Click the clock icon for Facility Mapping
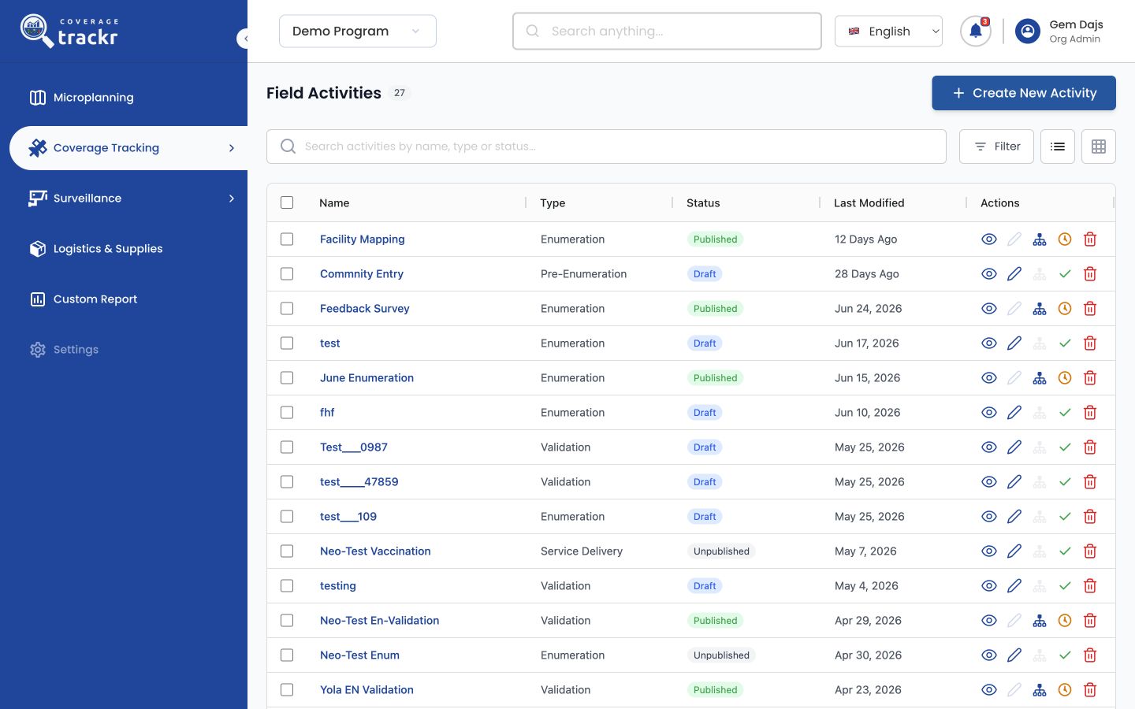Viewport: 1135px width, 709px height. [1065, 239]
